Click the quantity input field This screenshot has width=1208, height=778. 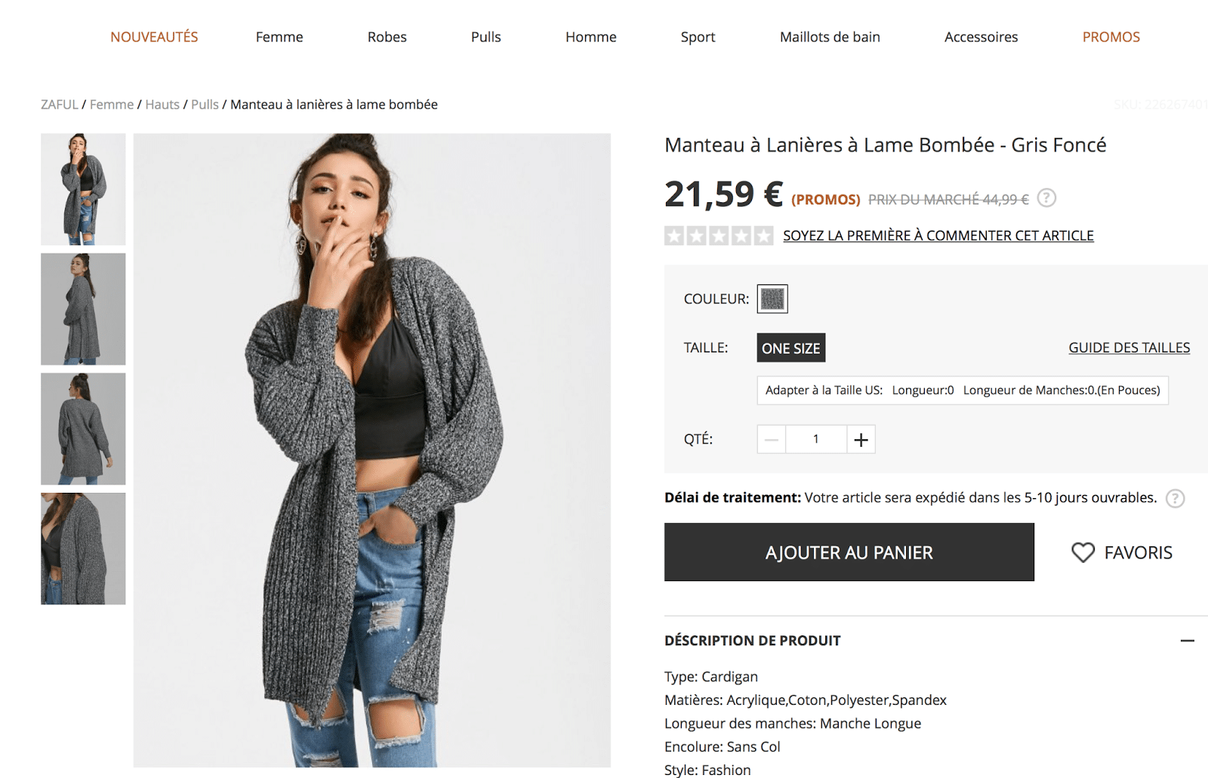point(816,439)
